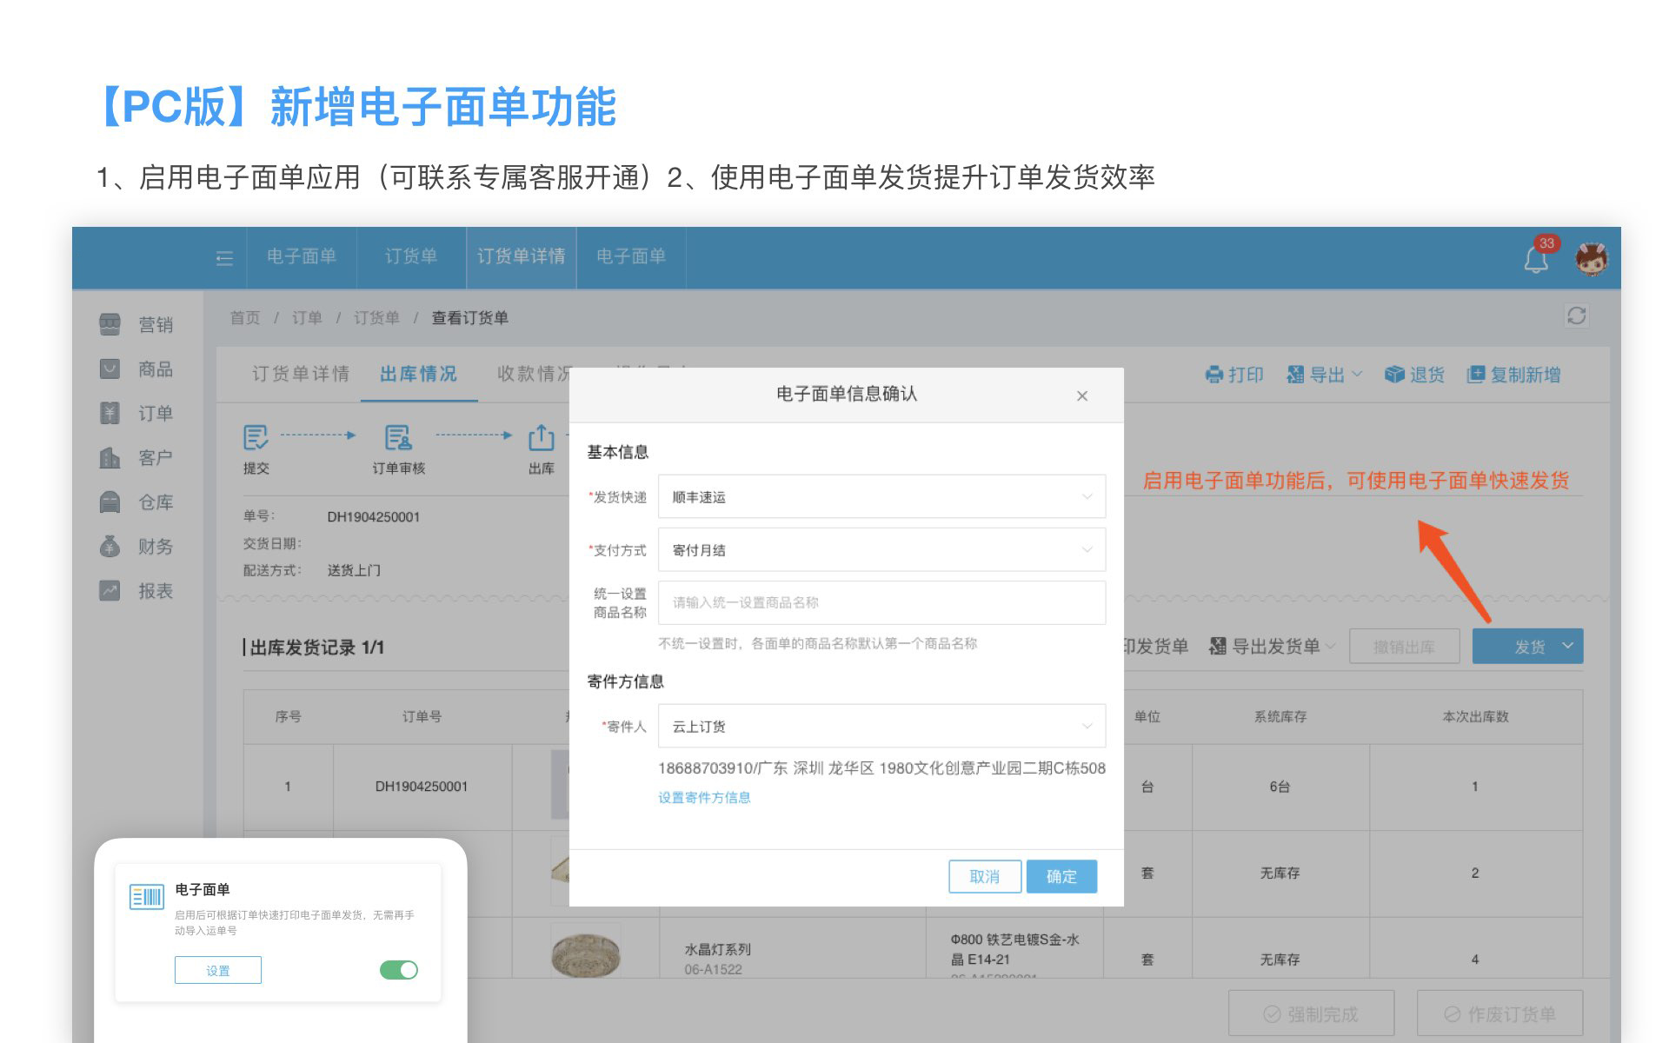Close the 电子面单信息确认 dialog

coord(1081,396)
